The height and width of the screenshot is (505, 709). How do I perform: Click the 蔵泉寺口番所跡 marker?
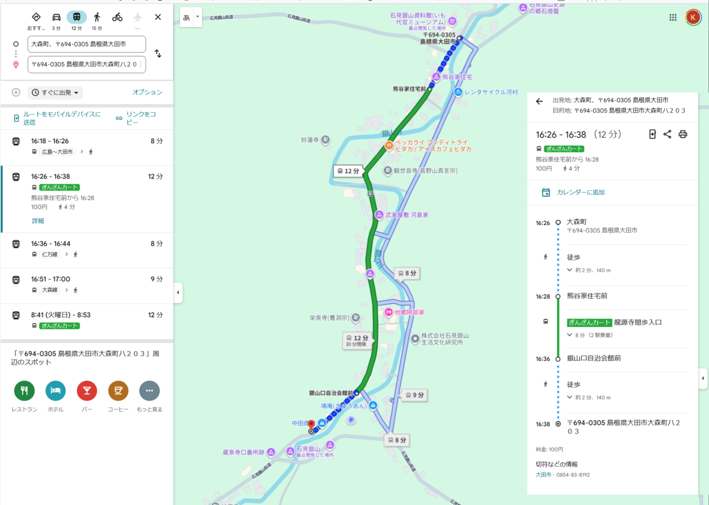271,452
